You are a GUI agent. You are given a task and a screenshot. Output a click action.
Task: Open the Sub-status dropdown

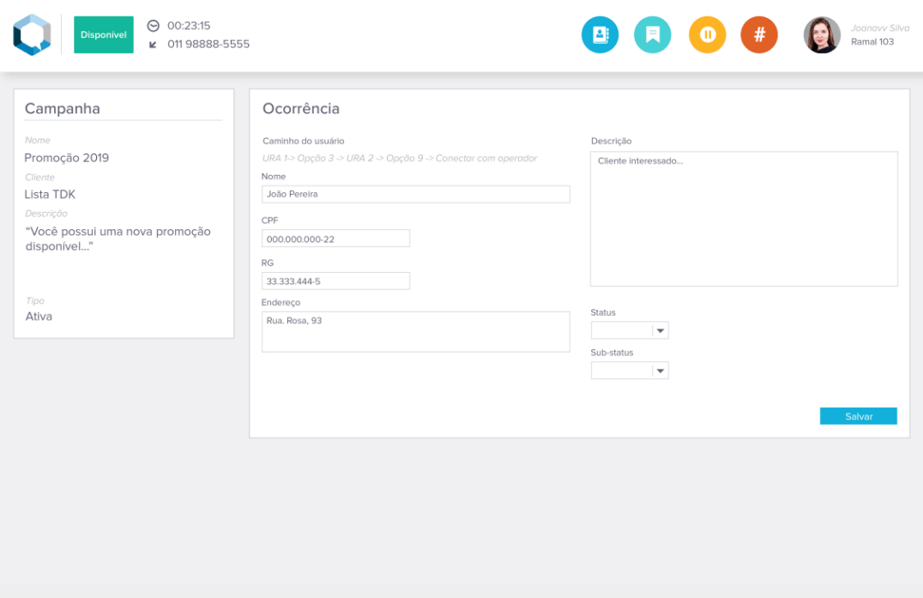630,371
